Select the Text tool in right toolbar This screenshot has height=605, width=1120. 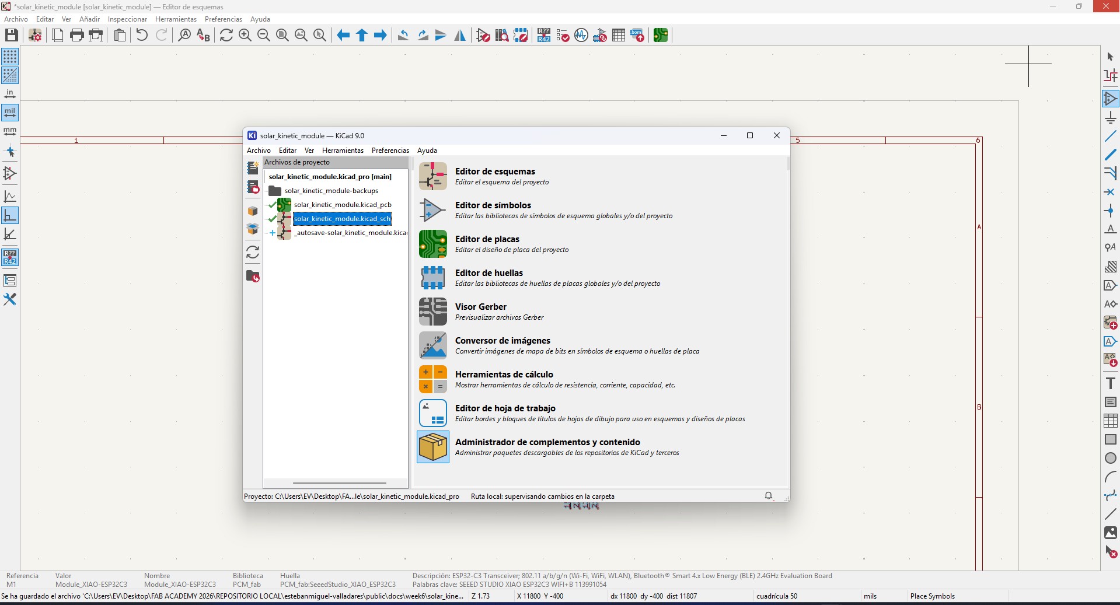click(1110, 383)
